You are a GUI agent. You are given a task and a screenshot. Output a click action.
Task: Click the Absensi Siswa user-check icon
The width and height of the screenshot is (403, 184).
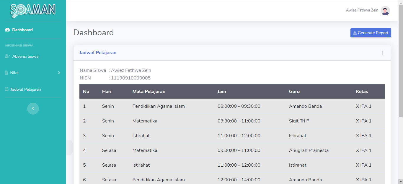7,56
